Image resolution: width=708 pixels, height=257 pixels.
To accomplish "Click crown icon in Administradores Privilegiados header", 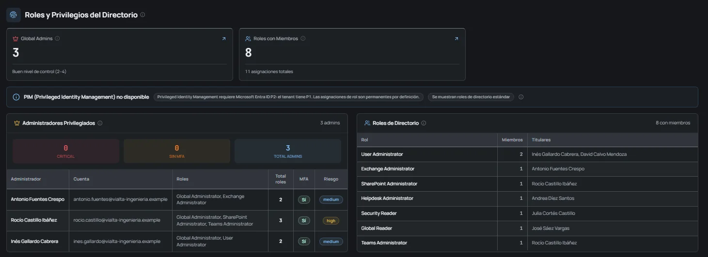I will point(17,123).
